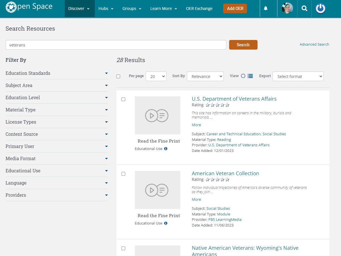Expand the Educational Use filter
This screenshot has height=256, width=341.
57,171
